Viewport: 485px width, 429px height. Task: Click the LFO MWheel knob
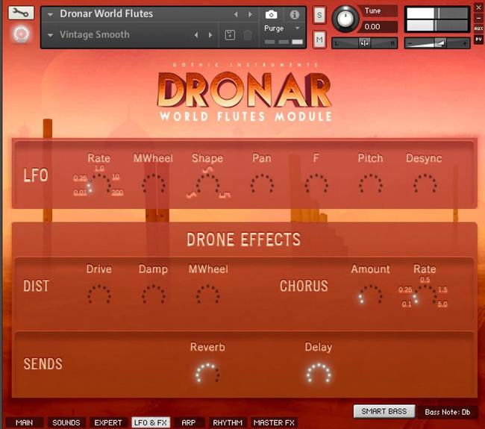coord(154,184)
